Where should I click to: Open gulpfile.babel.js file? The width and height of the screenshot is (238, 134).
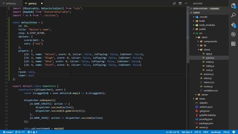point(208,115)
